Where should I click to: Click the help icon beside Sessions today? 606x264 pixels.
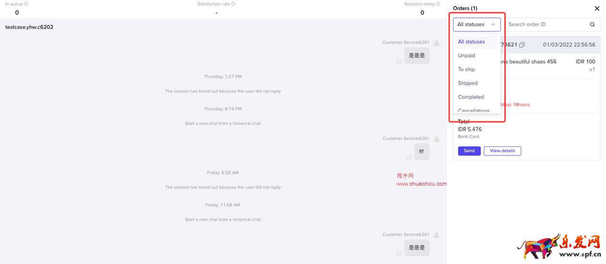pyautogui.click(x=438, y=4)
